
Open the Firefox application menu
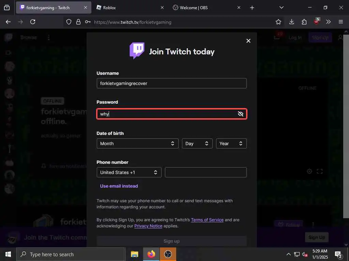tap(341, 22)
